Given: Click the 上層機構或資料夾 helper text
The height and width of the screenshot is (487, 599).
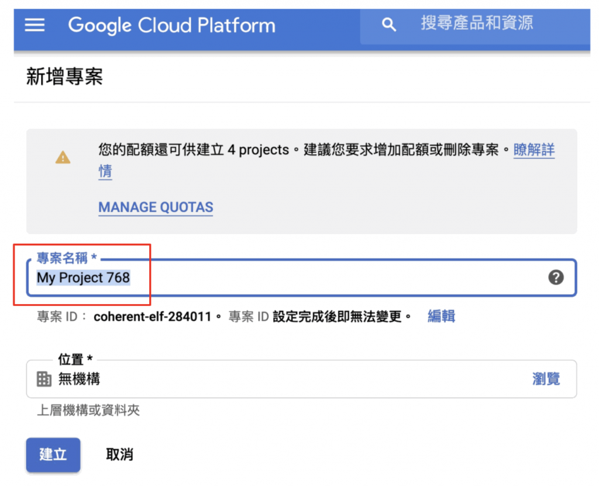Looking at the screenshot, I should pyautogui.click(x=88, y=411).
